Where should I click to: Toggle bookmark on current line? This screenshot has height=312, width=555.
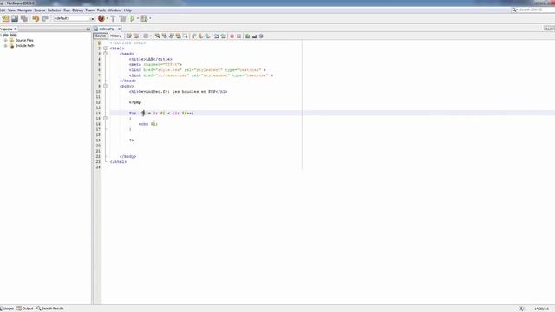coord(207,36)
